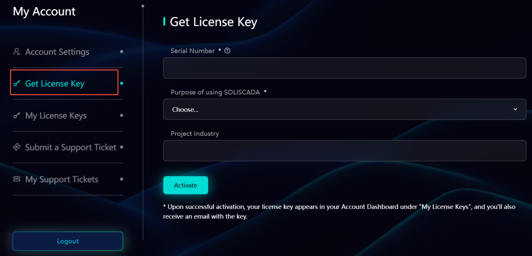The image size is (532, 256).
Task: Click the Account Settings user icon
Action: pos(17,52)
